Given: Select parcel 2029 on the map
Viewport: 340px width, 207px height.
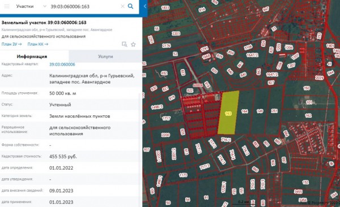Looking at the screenshot, I should (320, 77).
